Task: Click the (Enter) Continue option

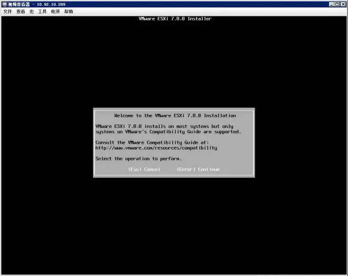Action: click(x=198, y=170)
